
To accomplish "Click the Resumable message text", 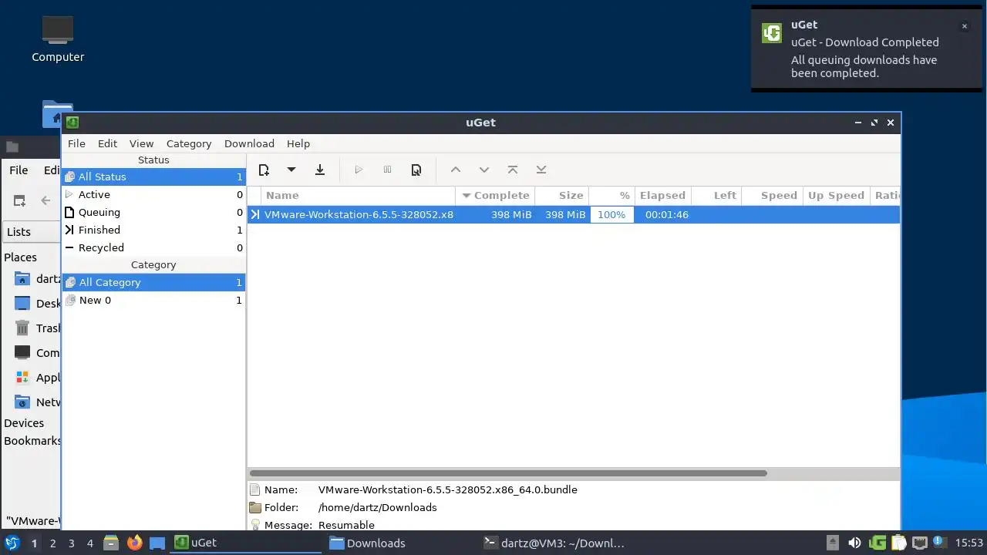I will click(x=346, y=525).
